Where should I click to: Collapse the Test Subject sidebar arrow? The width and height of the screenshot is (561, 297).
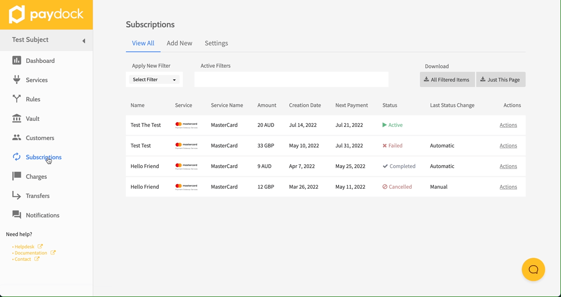tap(83, 41)
